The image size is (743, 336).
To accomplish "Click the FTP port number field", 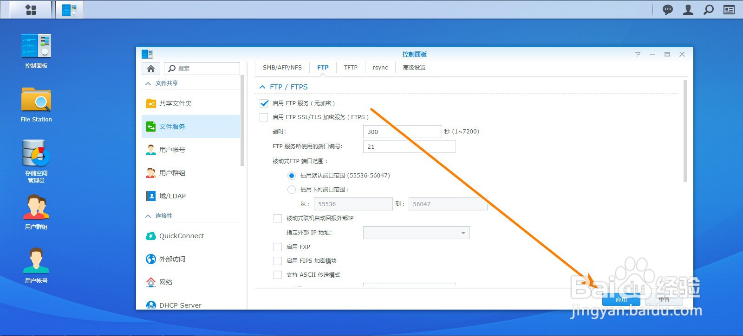I will pos(409,146).
